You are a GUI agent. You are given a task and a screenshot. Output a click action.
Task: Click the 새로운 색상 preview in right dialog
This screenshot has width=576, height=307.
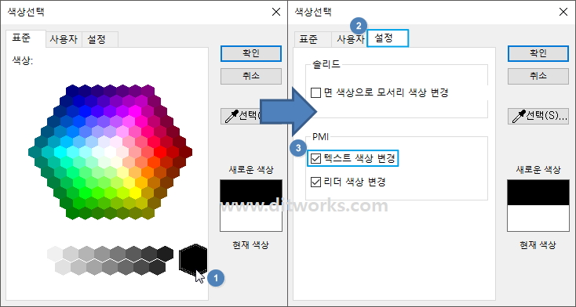[538, 192]
